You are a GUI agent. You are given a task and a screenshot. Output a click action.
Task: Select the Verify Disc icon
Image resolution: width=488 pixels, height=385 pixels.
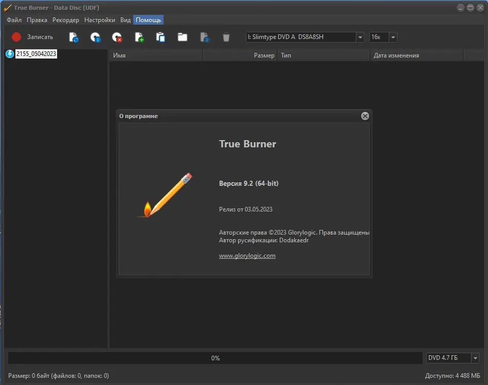(x=74, y=37)
